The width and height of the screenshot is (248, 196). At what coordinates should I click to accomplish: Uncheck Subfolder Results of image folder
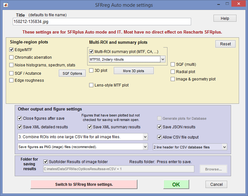[46, 162]
